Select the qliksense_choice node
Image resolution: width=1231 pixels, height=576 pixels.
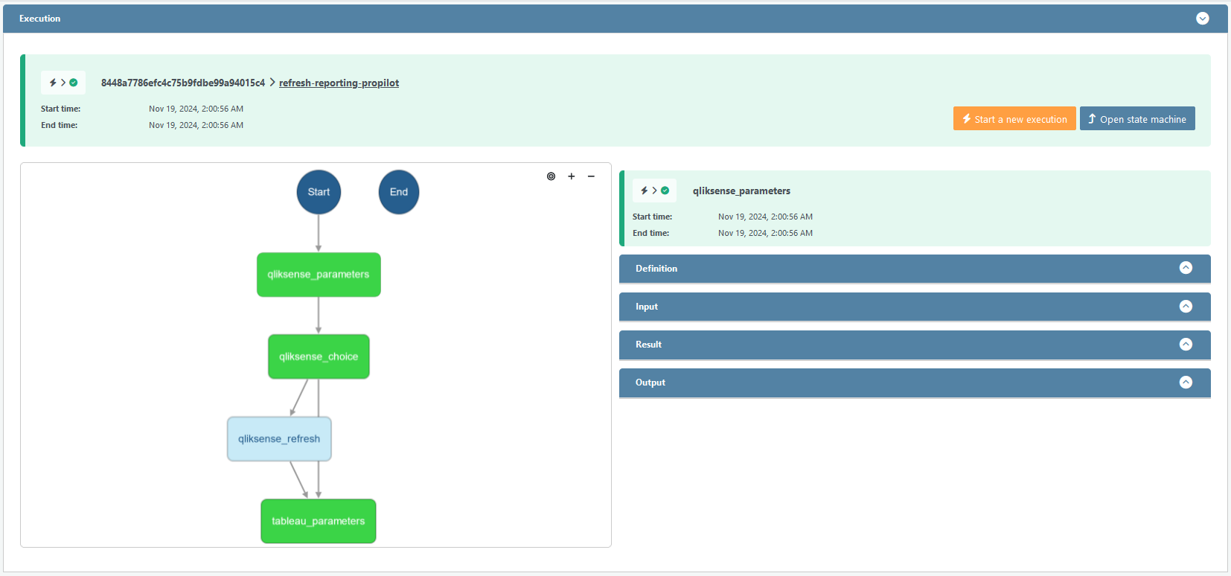coord(319,356)
